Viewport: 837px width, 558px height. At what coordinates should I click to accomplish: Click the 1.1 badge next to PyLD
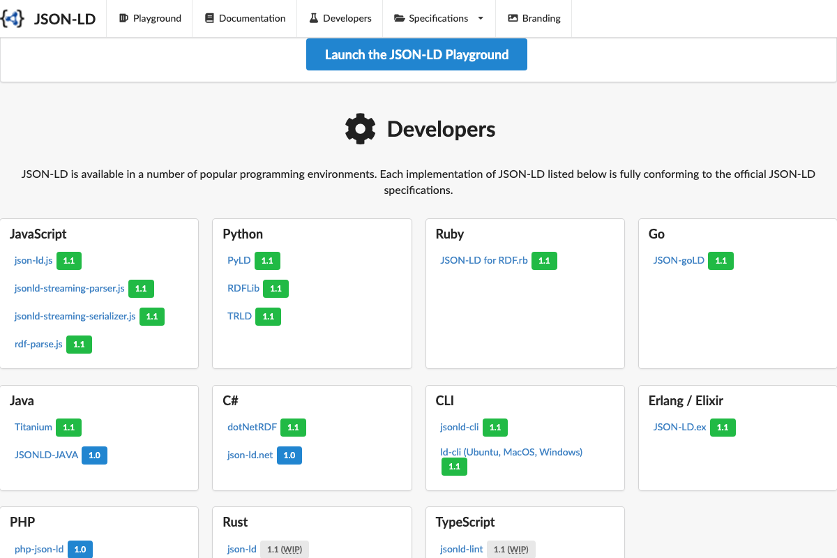(x=267, y=261)
